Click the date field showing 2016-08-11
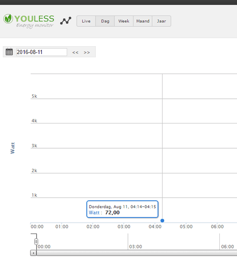Image resolution: width=237 pixels, height=276 pixels. click(x=41, y=52)
